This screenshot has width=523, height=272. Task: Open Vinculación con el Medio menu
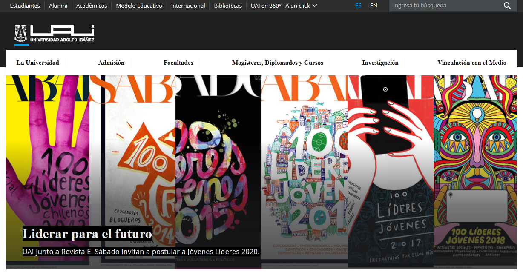[x=472, y=63]
